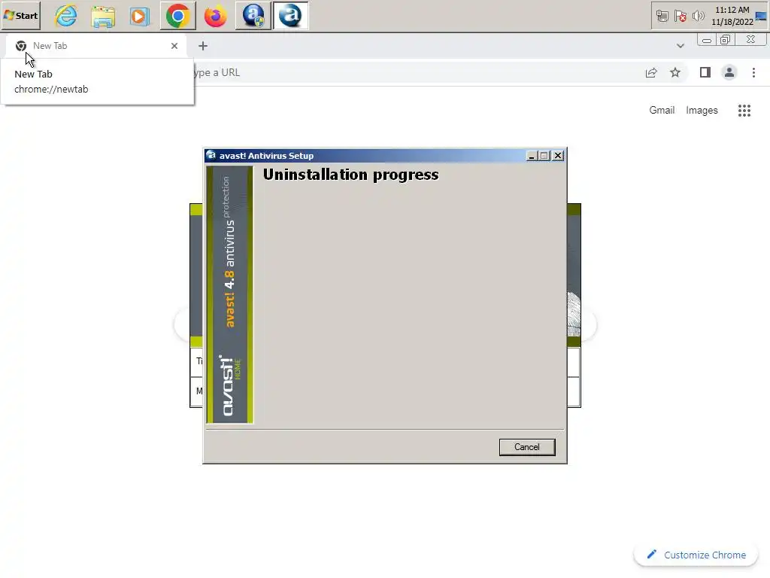
Task: Minimize the Chrome window
Action: pyautogui.click(x=707, y=40)
